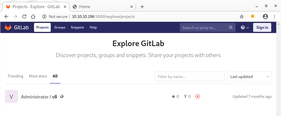Click the browser forward arrow

click(15, 17)
